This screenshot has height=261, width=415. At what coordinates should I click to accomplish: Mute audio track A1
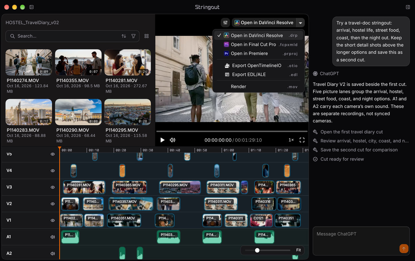coord(53,237)
